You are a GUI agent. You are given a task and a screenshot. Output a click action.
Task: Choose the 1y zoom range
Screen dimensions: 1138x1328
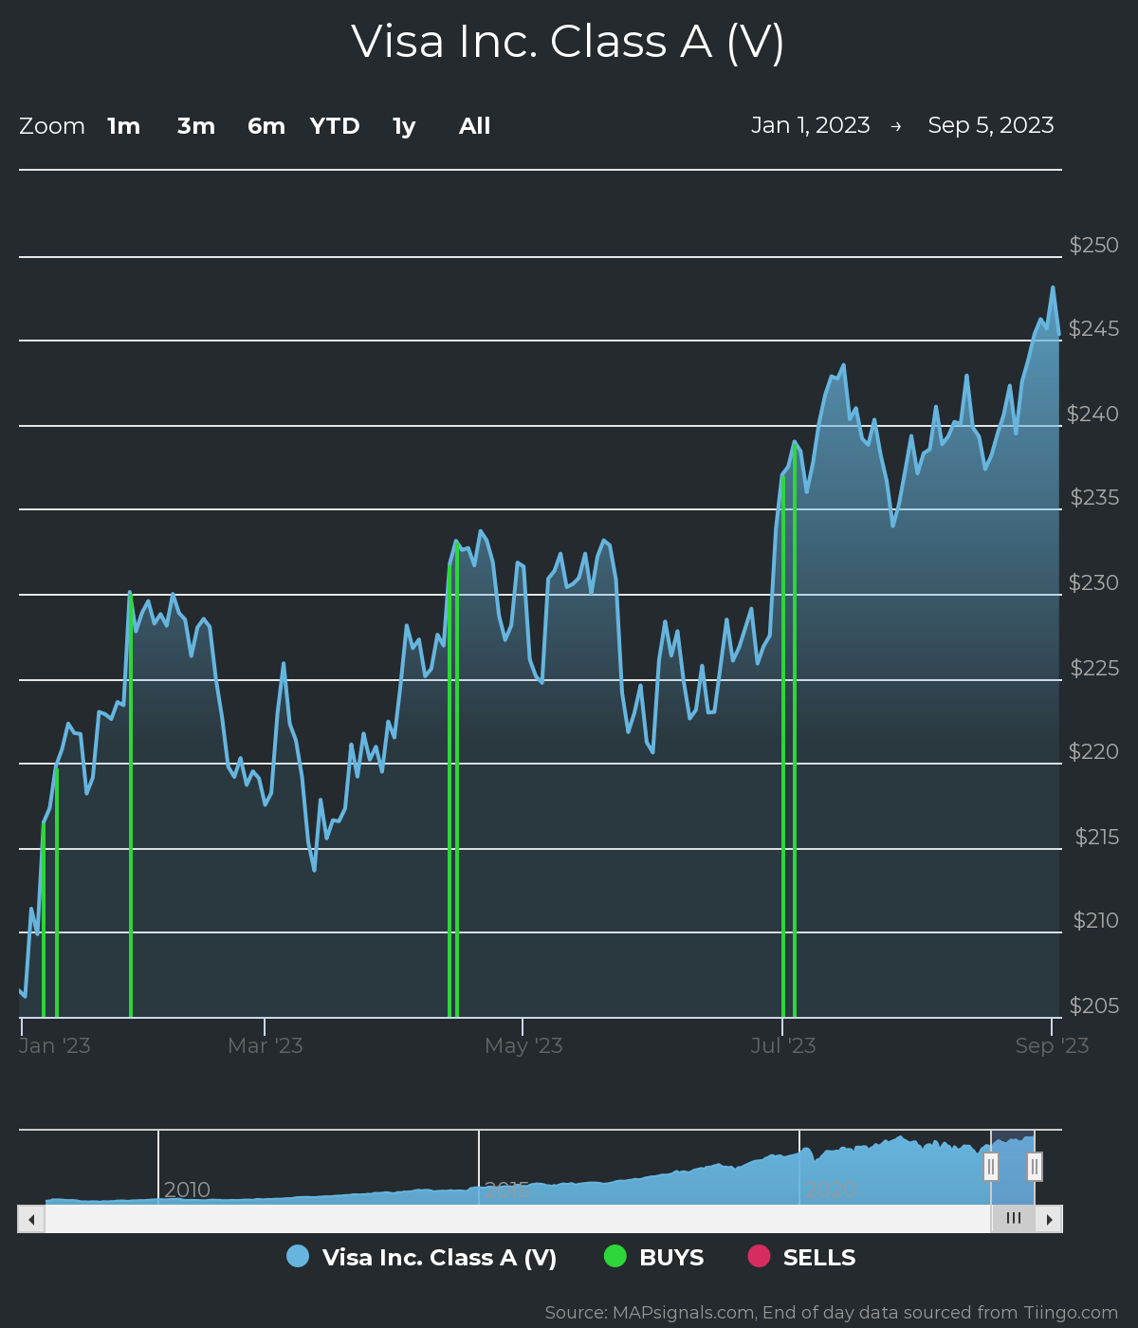click(x=404, y=126)
